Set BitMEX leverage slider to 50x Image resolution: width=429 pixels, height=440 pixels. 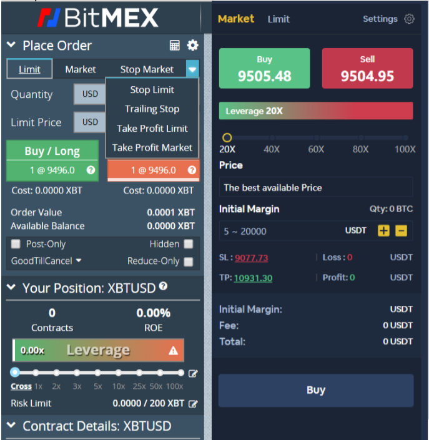160,373
